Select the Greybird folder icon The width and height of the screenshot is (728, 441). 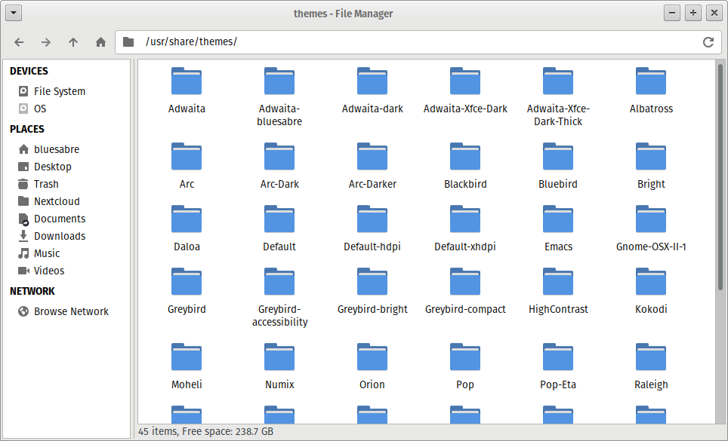[187, 282]
